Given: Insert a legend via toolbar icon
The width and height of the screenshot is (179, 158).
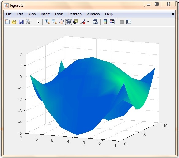Looking at the screenshot, I should (x=112, y=22).
